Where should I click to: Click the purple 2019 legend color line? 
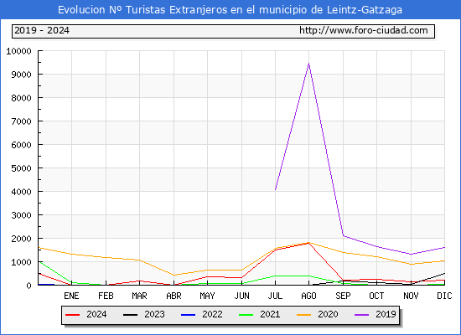click(x=362, y=315)
